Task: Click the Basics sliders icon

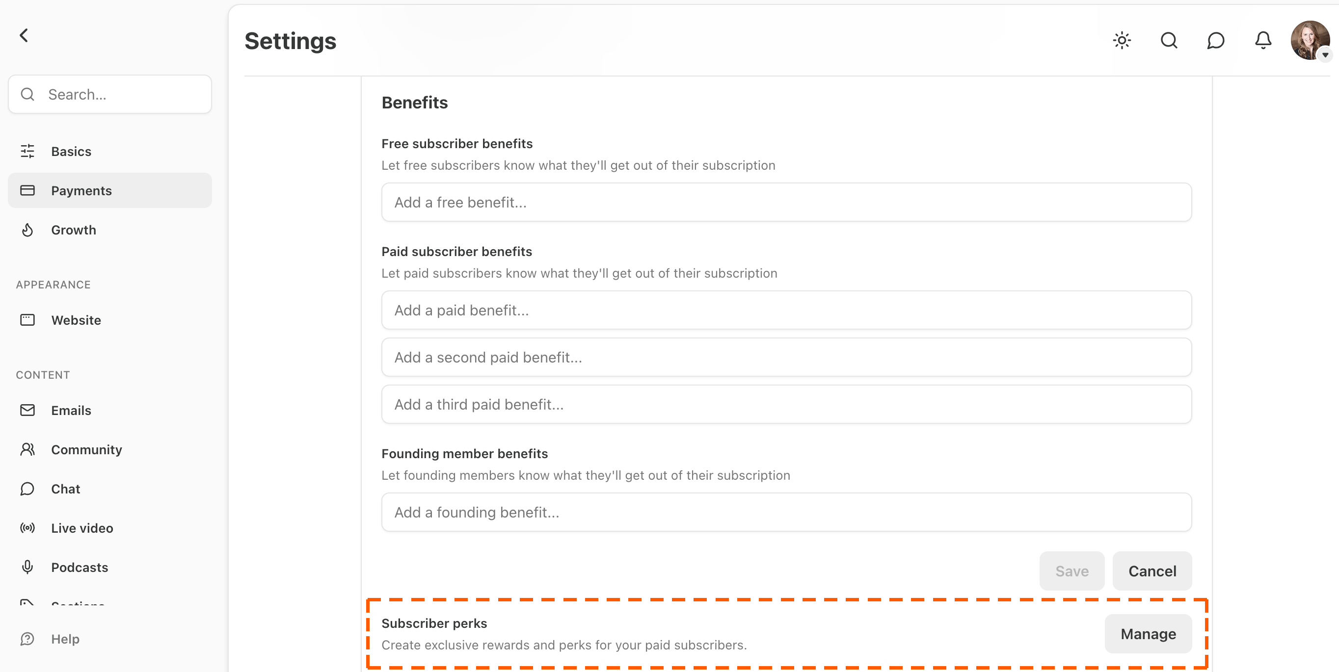Action: (27, 151)
